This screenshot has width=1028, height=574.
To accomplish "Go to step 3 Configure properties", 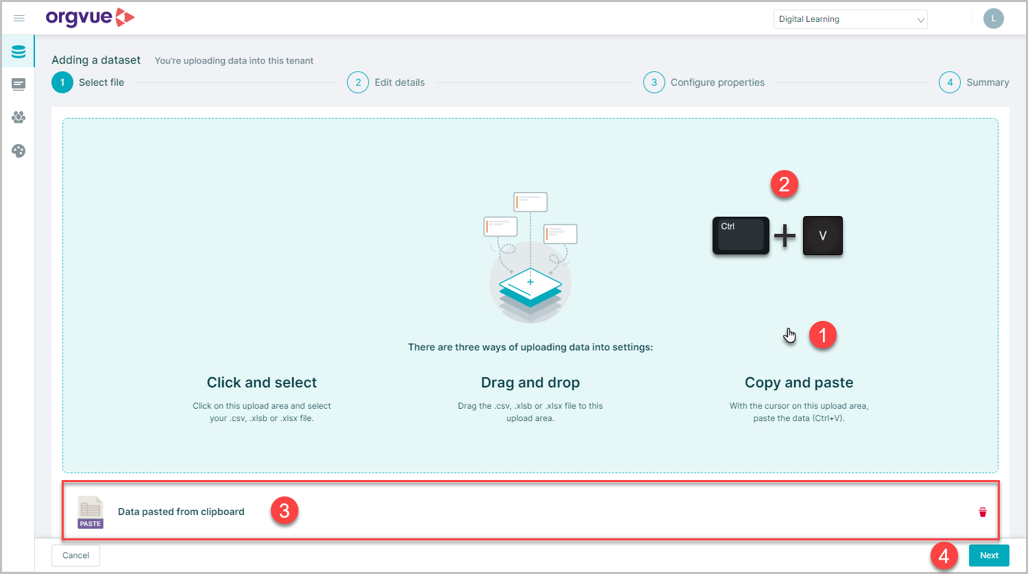I will 704,82.
